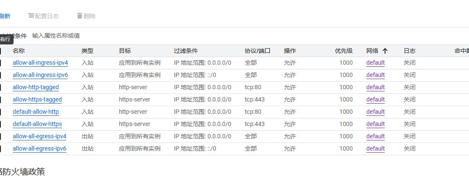Open the allow-https-tagged firewall rule
Screen dimensions: 469x181
(x=37, y=99)
